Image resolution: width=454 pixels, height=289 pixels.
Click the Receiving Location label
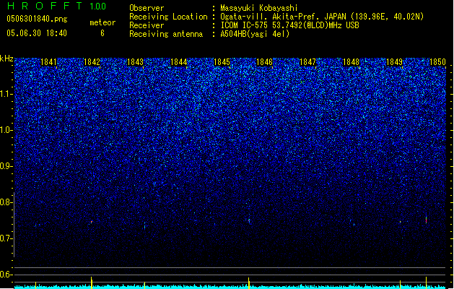tap(168, 17)
